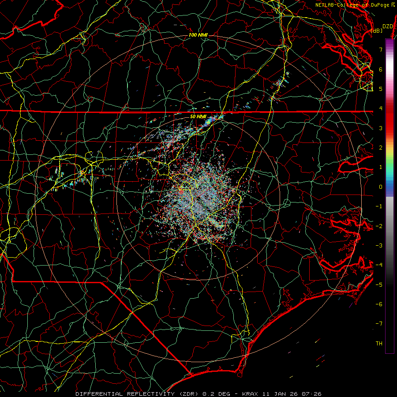Click the "-6" scale value
The image size is (397, 397).
point(379,304)
